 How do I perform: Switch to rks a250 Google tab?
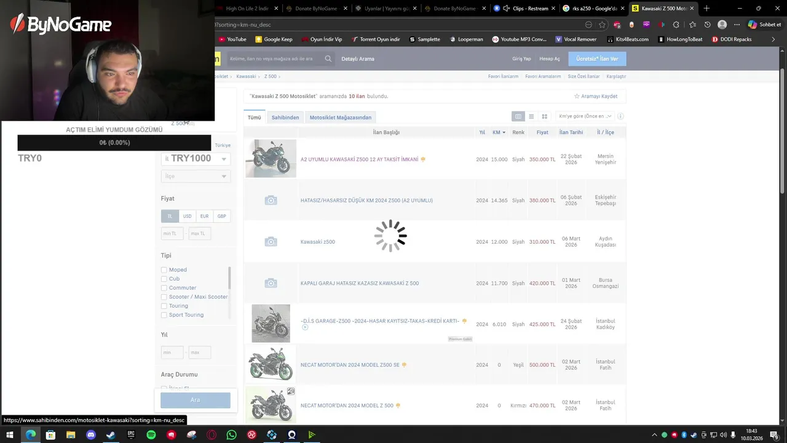[594, 9]
